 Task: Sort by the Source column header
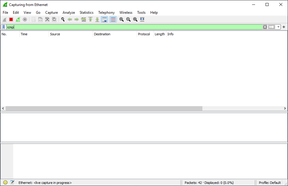(x=71, y=34)
